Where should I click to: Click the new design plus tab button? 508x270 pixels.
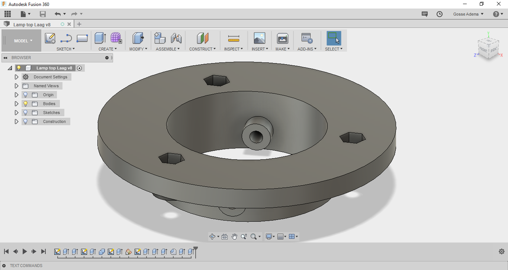(79, 24)
